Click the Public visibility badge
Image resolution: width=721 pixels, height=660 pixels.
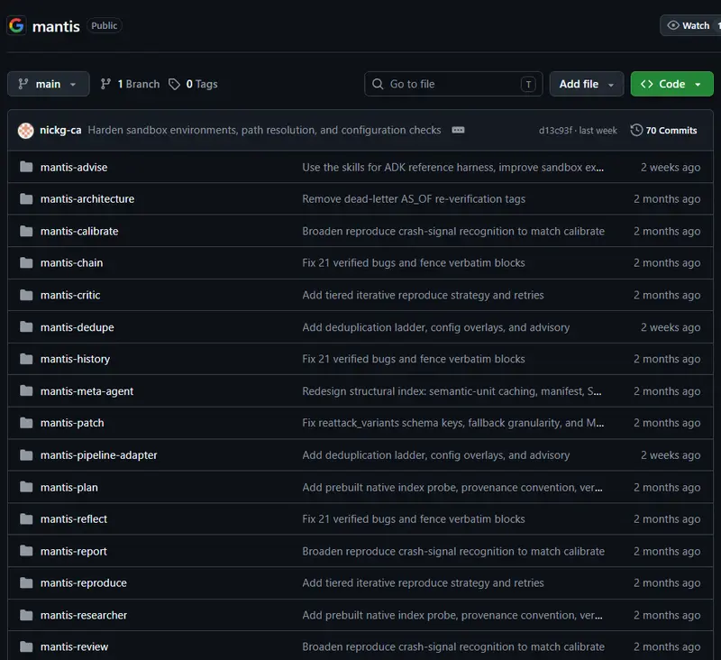[x=105, y=26]
